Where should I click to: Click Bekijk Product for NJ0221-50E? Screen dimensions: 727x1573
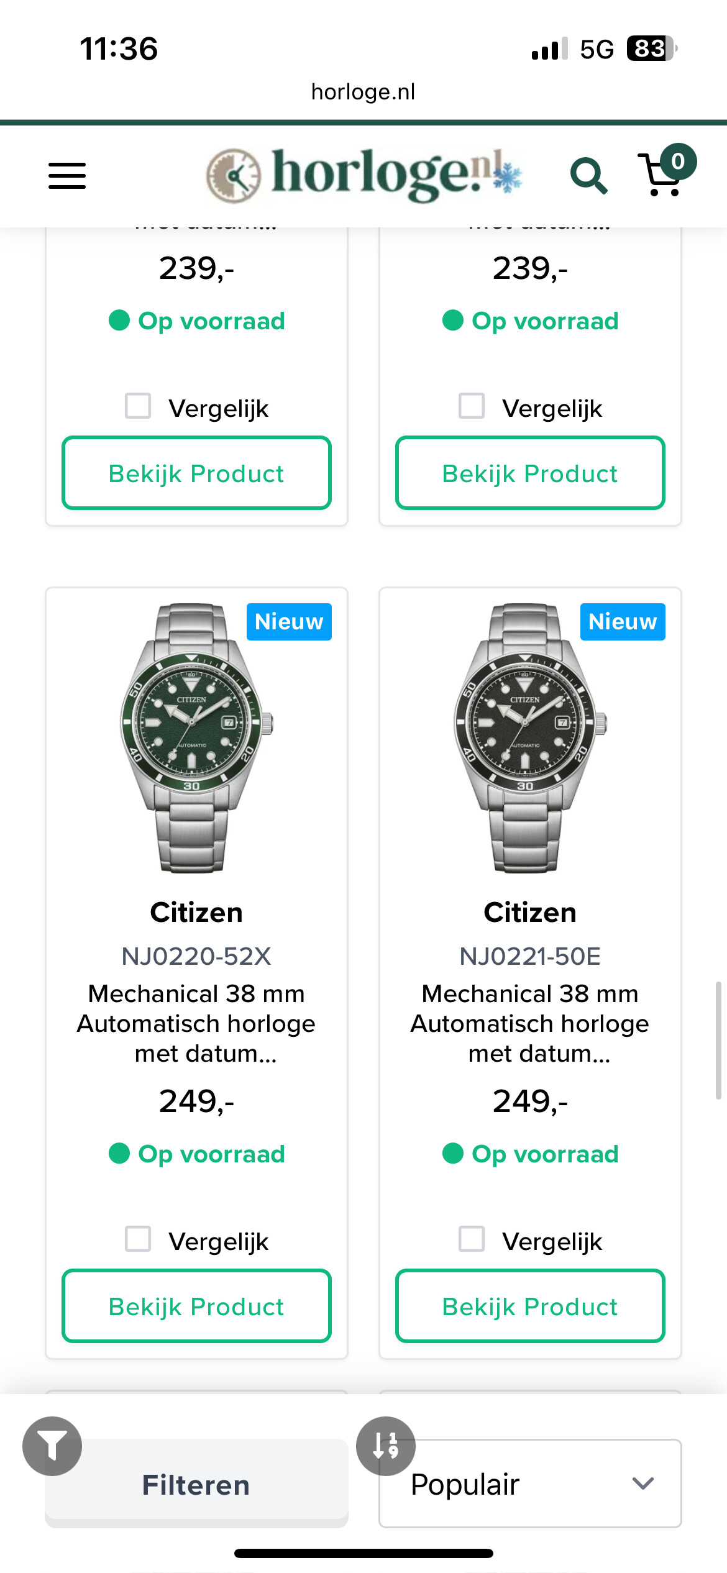pos(530,1306)
